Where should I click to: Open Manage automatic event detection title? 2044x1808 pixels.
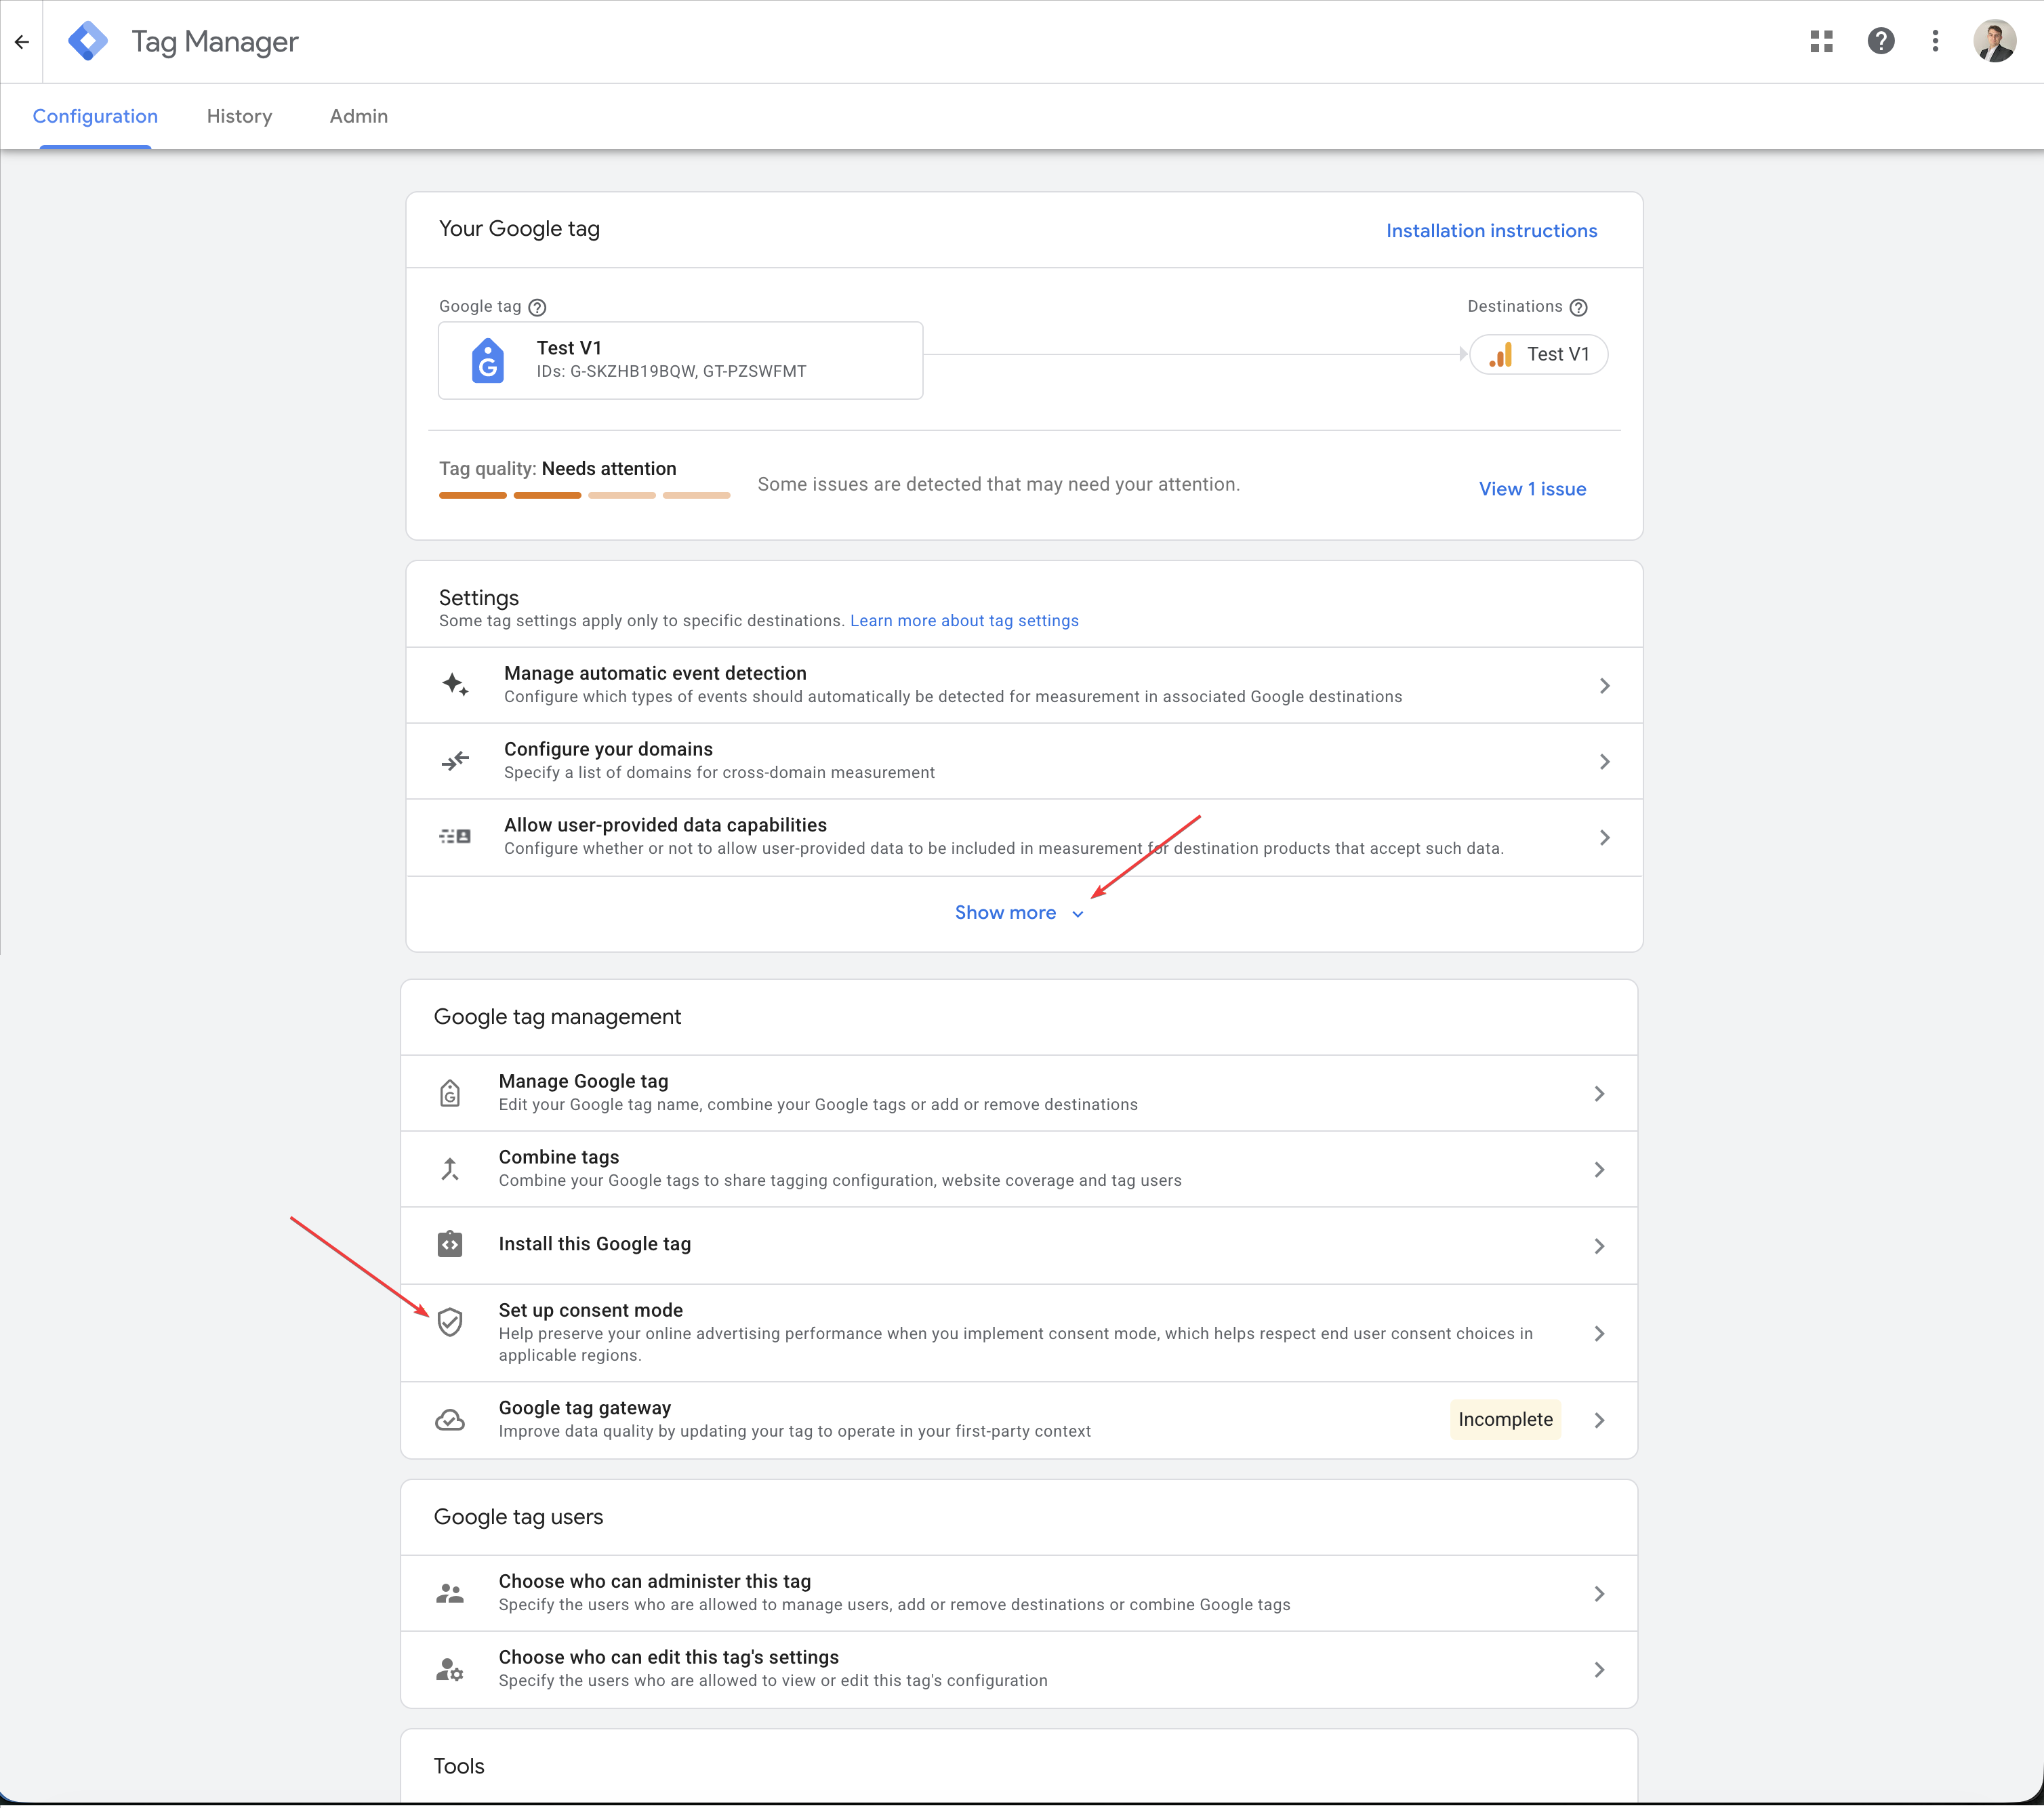pyautogui.click(x=655, y=674)
